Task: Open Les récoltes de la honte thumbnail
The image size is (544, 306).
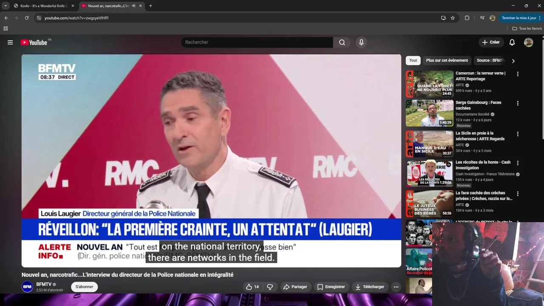Action: click(429, 173)
